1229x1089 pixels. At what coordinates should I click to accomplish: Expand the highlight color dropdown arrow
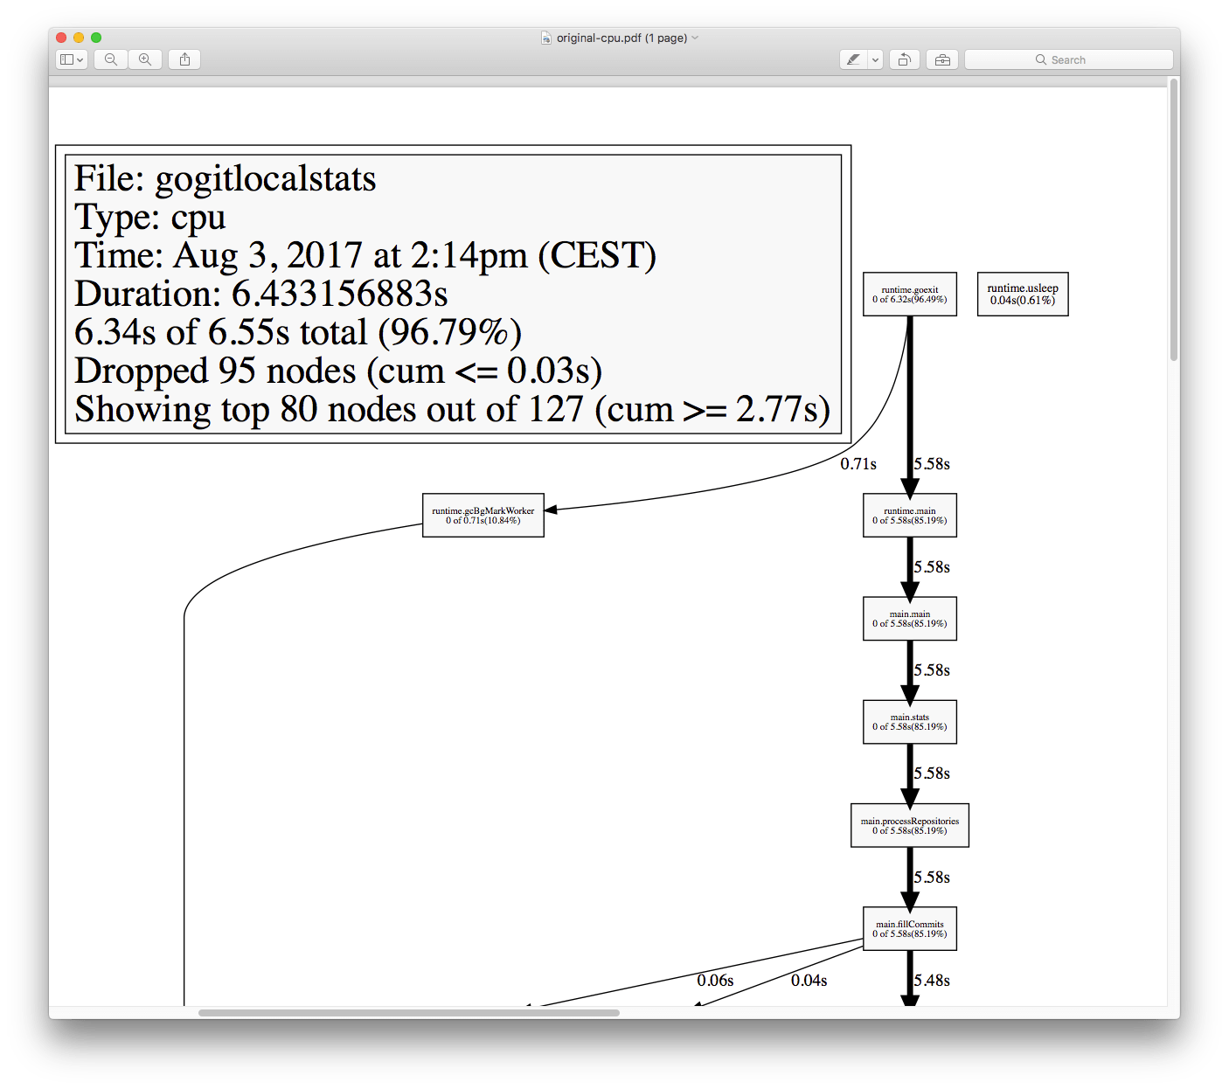[875, 59]
